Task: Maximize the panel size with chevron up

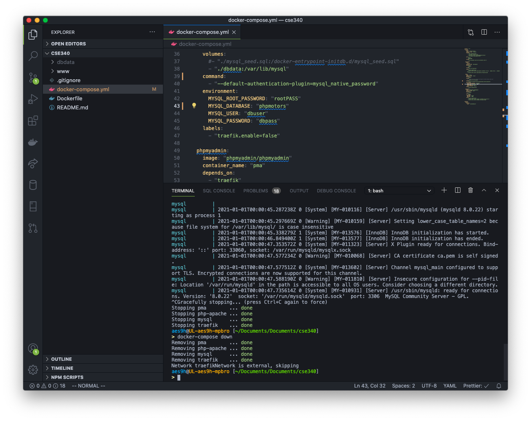Action: coord(484,190)
